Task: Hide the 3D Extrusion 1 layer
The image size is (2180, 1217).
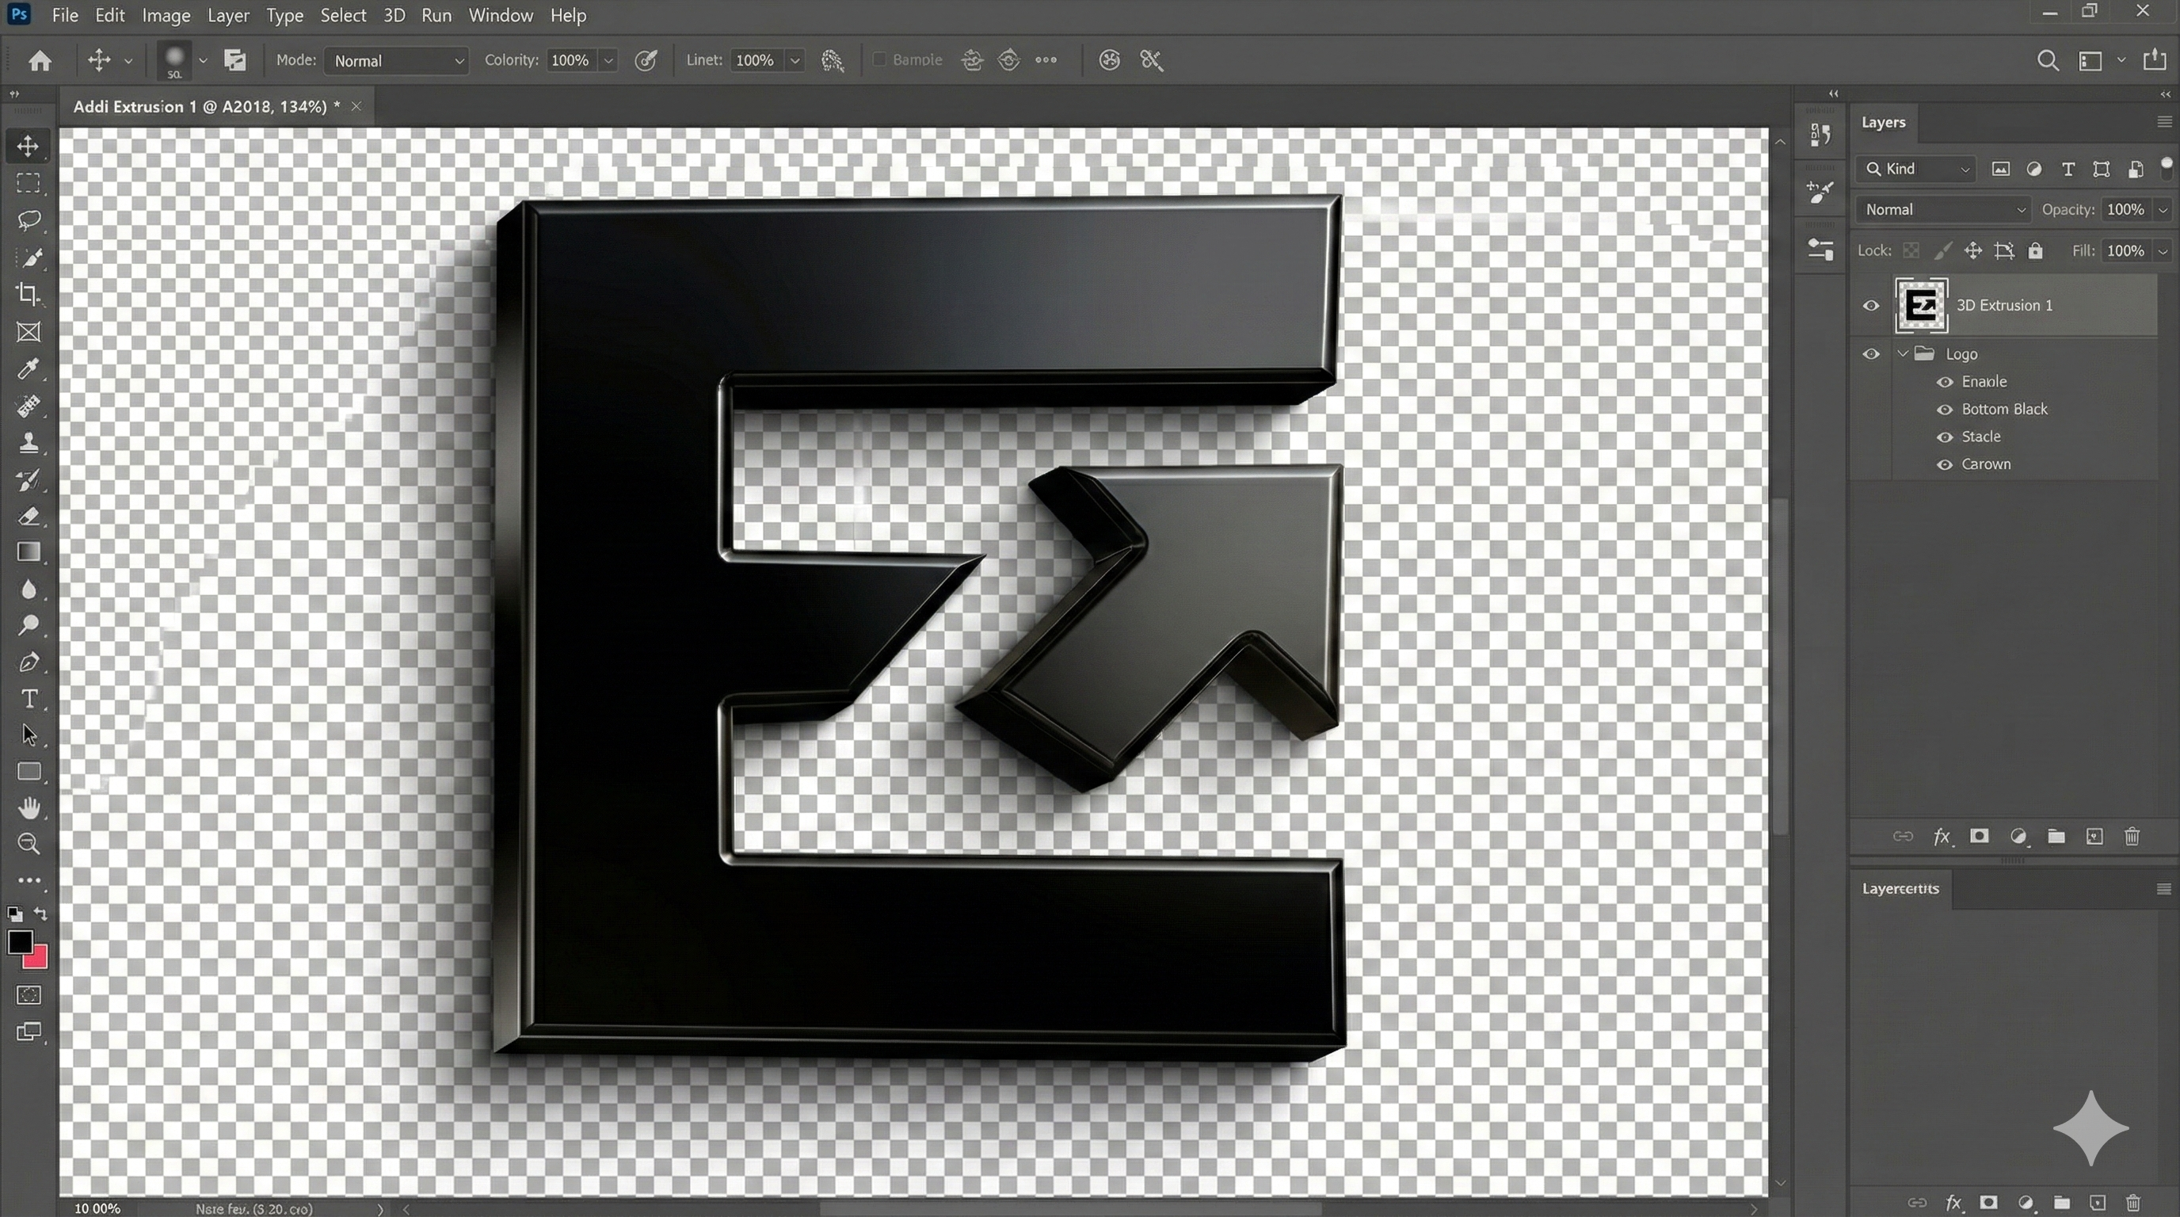Action: tap(1871, 306)
